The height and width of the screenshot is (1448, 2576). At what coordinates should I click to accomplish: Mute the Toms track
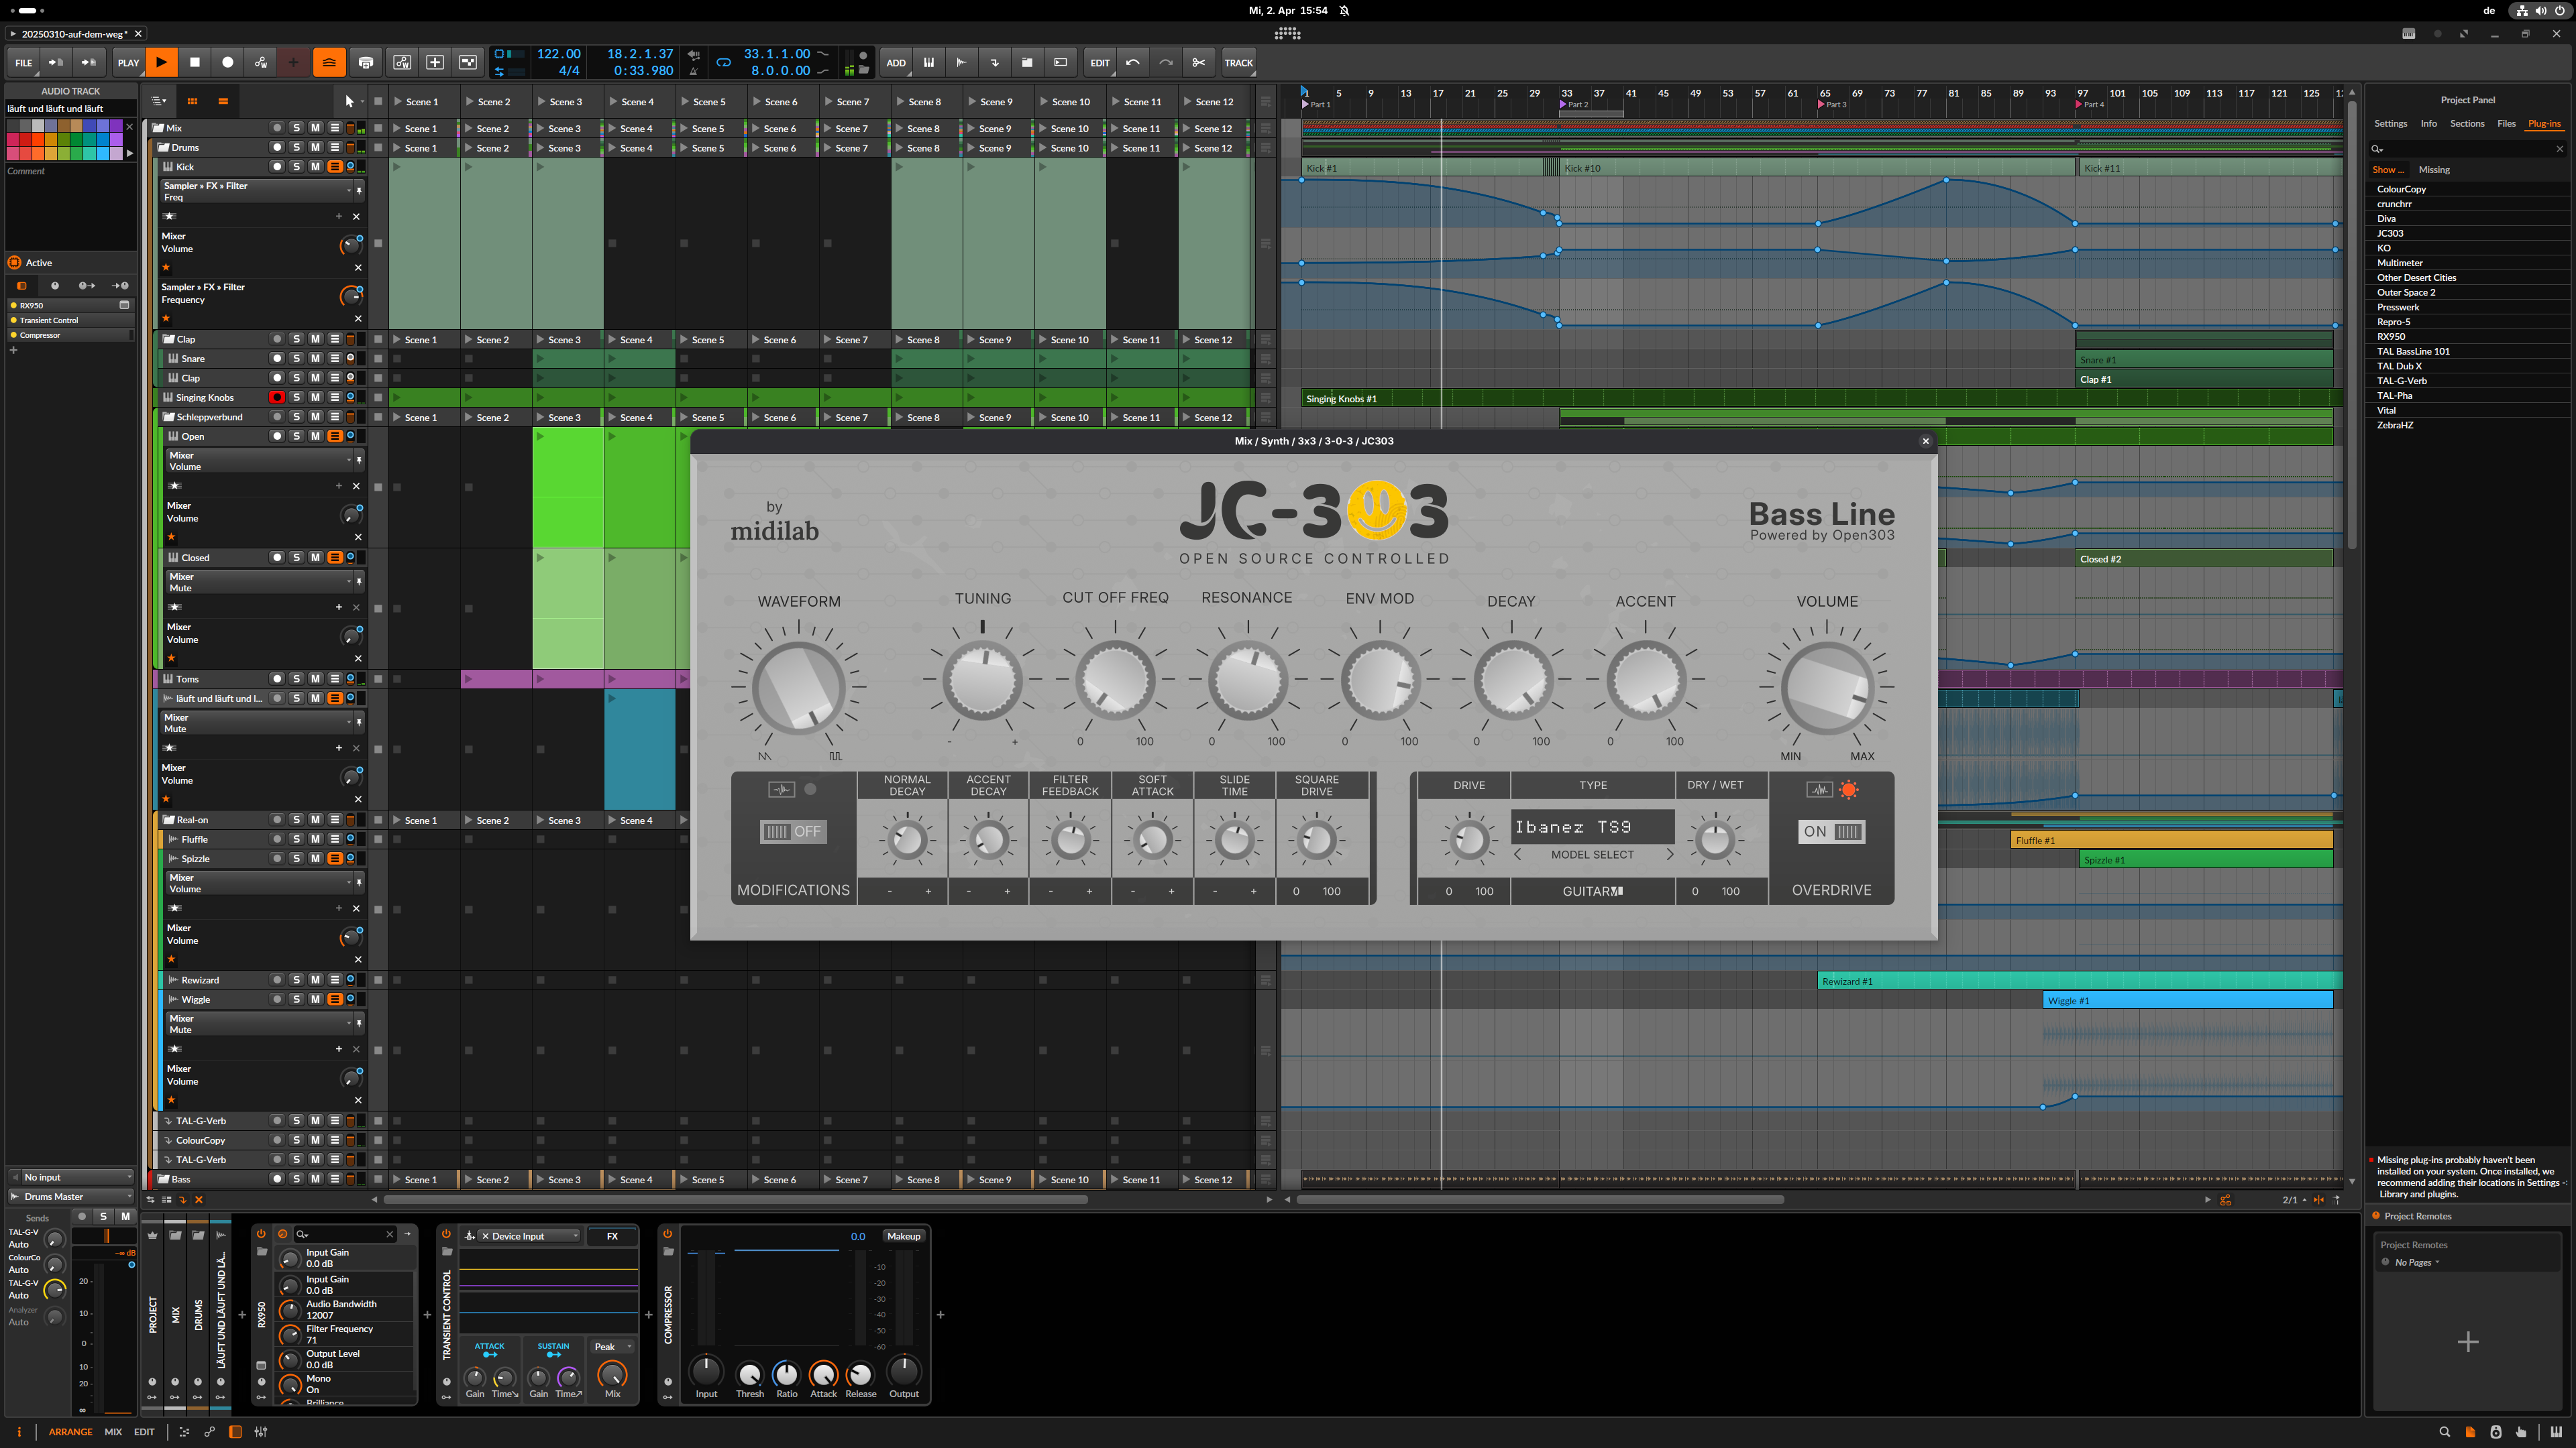pyautogui.click(x=315, y=678)
